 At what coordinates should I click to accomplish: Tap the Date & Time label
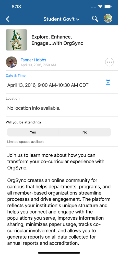[x=16, y=76]
